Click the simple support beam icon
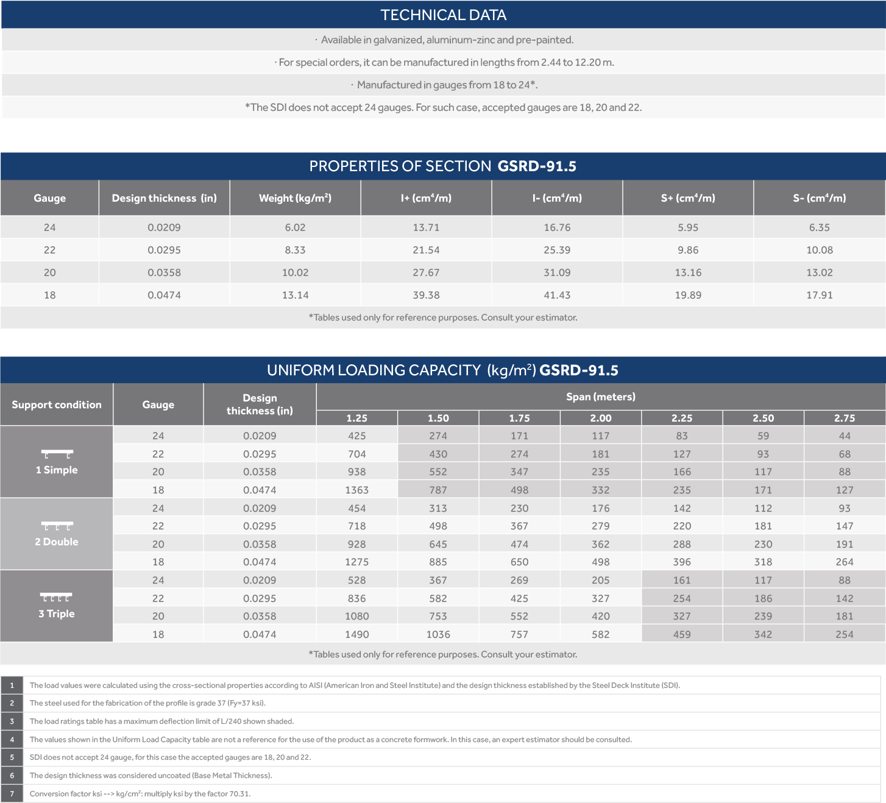This screenshot has width=886, height=803. pos(57,454)
